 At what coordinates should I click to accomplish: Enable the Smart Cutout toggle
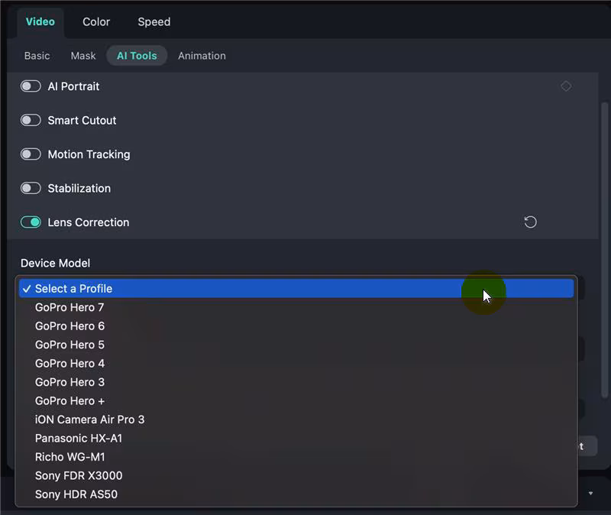point(31,120)
